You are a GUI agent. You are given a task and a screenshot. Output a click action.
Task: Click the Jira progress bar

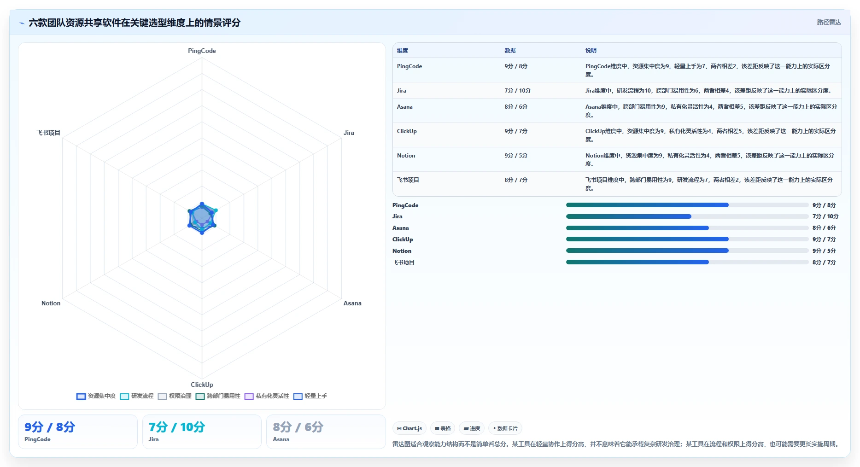tap(687, 216)
